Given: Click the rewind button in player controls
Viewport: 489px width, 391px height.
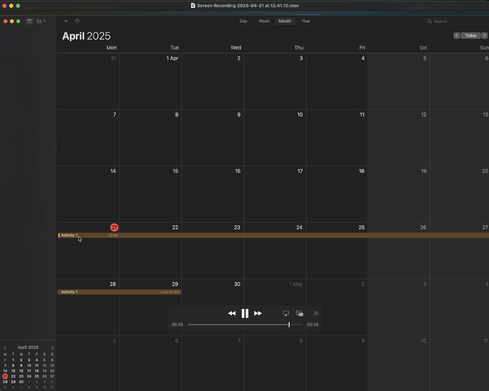Looking at the screenshot, I should 232,313.
